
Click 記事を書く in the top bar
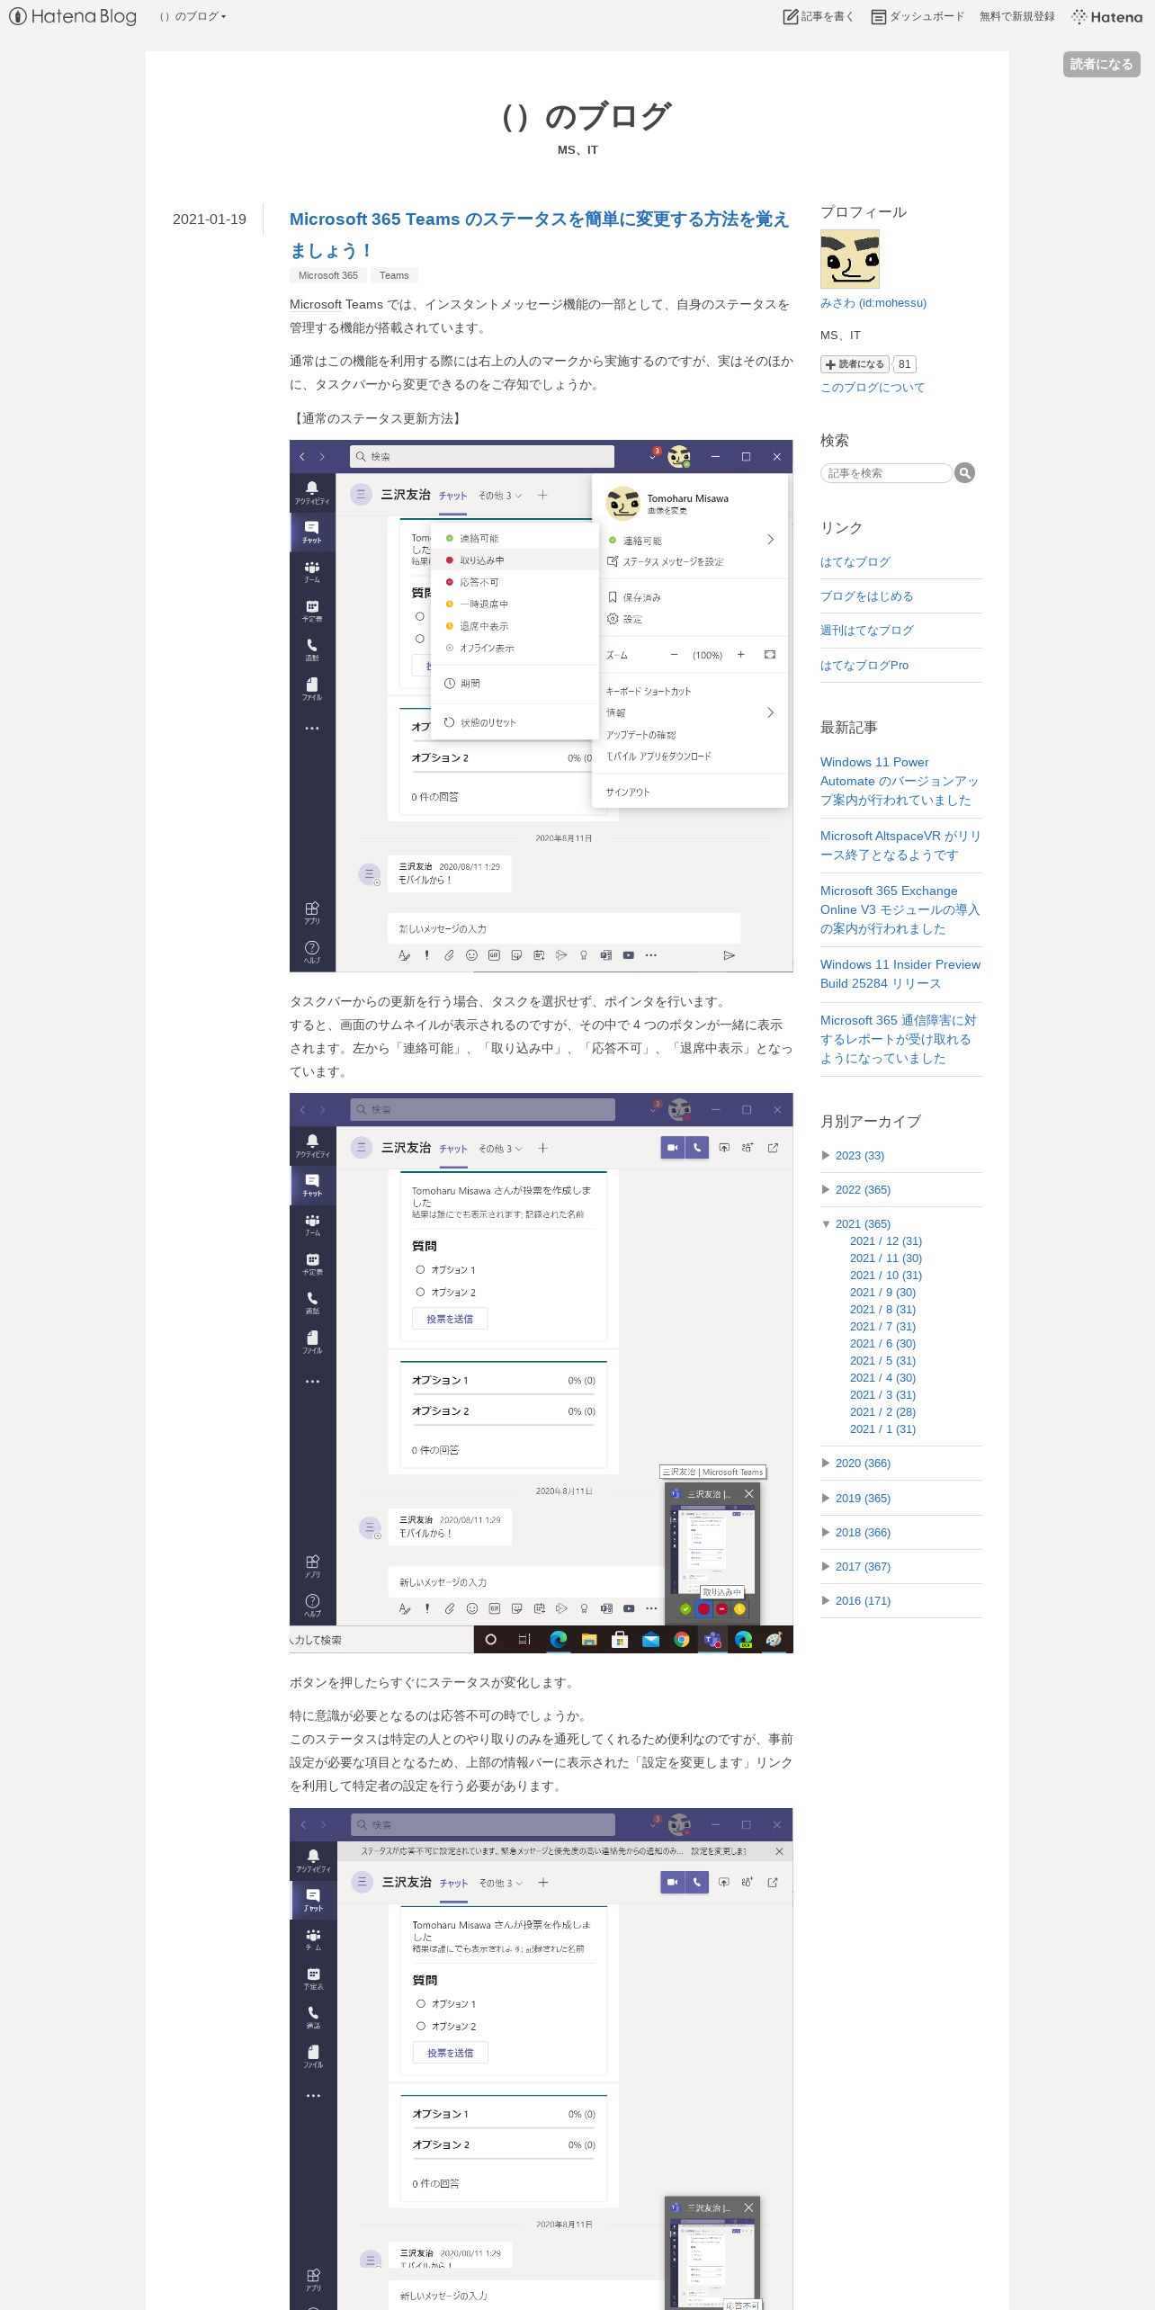pos(818,16)
